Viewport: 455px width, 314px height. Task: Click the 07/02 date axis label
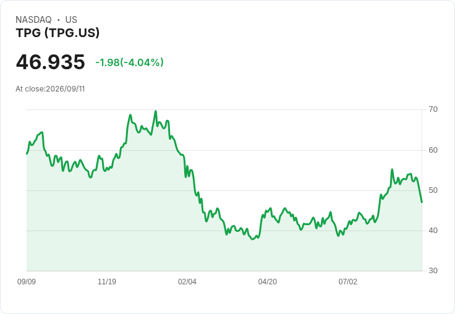click(x=347, y=281)
